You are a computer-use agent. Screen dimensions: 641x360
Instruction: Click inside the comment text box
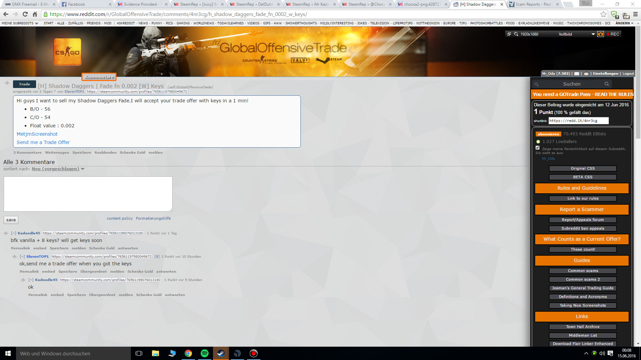[88, 194]
